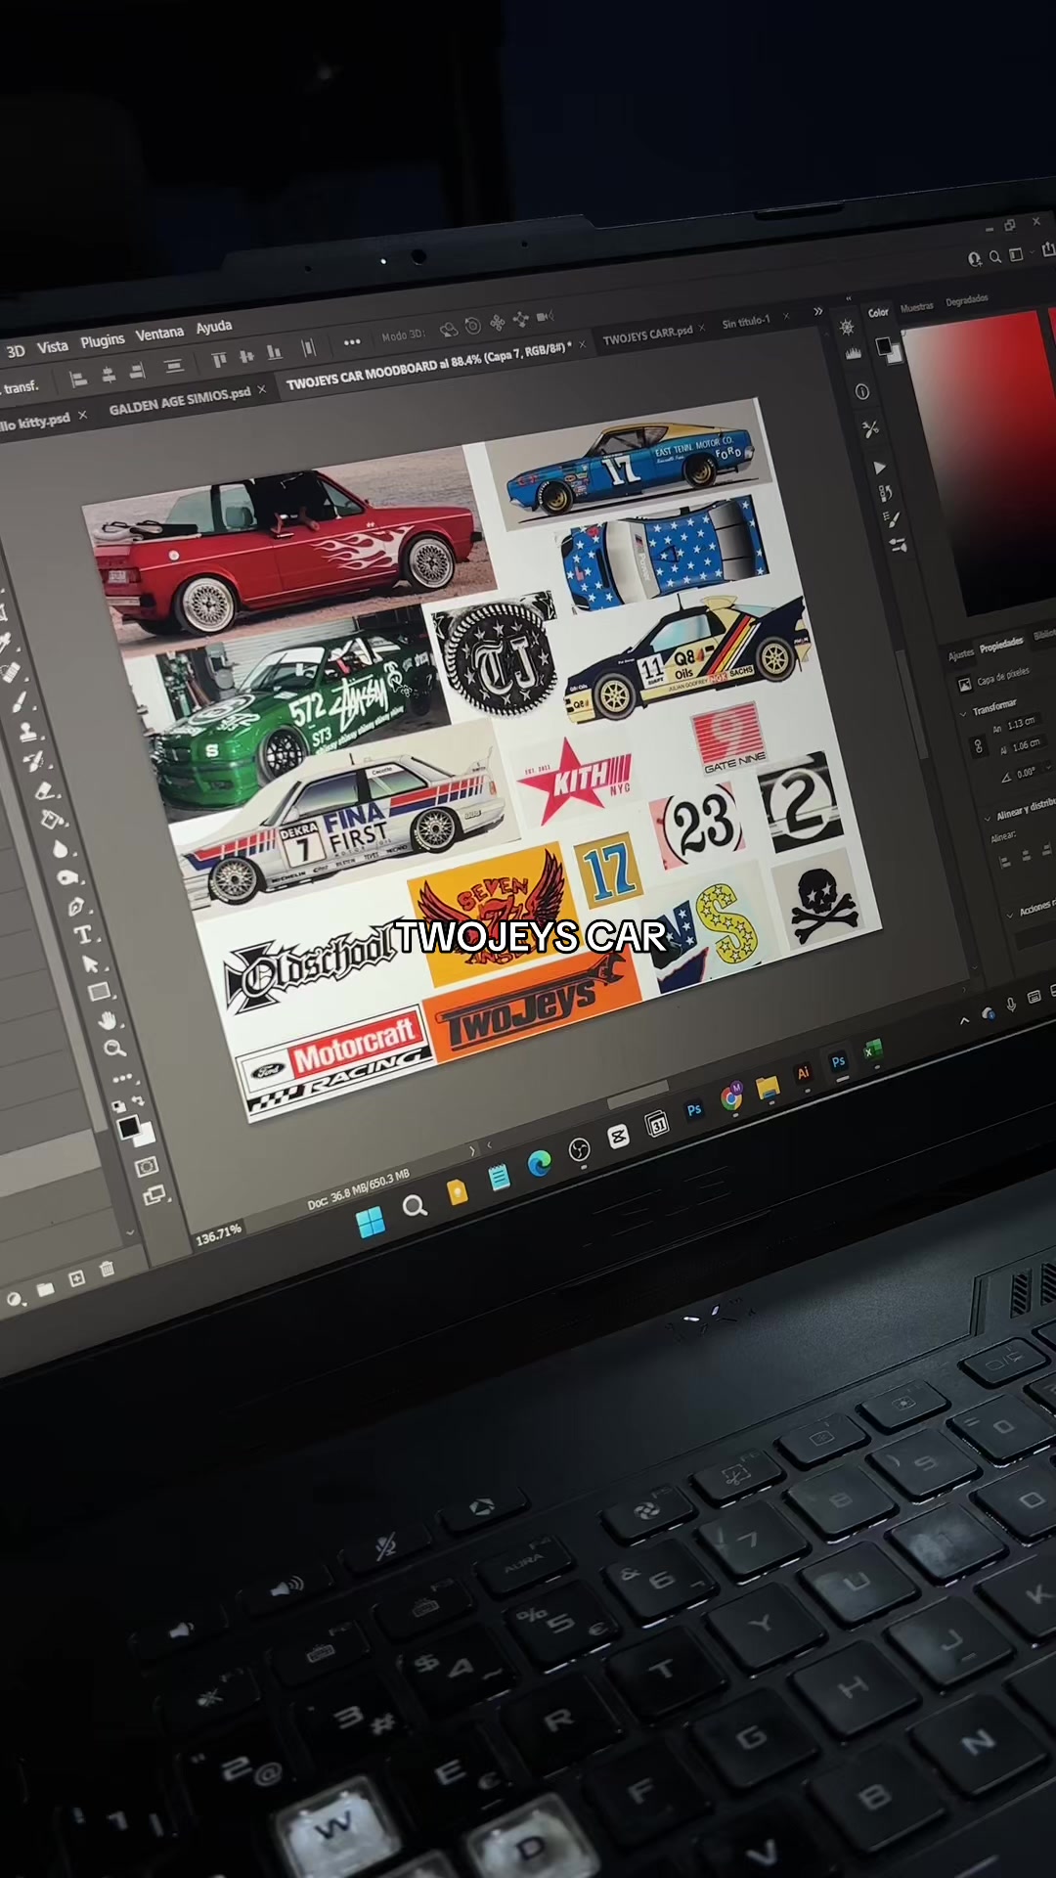Open the Edit Toolbar three-dots icon
Screen dimensions: 1056x1878
coord(122,1078)
